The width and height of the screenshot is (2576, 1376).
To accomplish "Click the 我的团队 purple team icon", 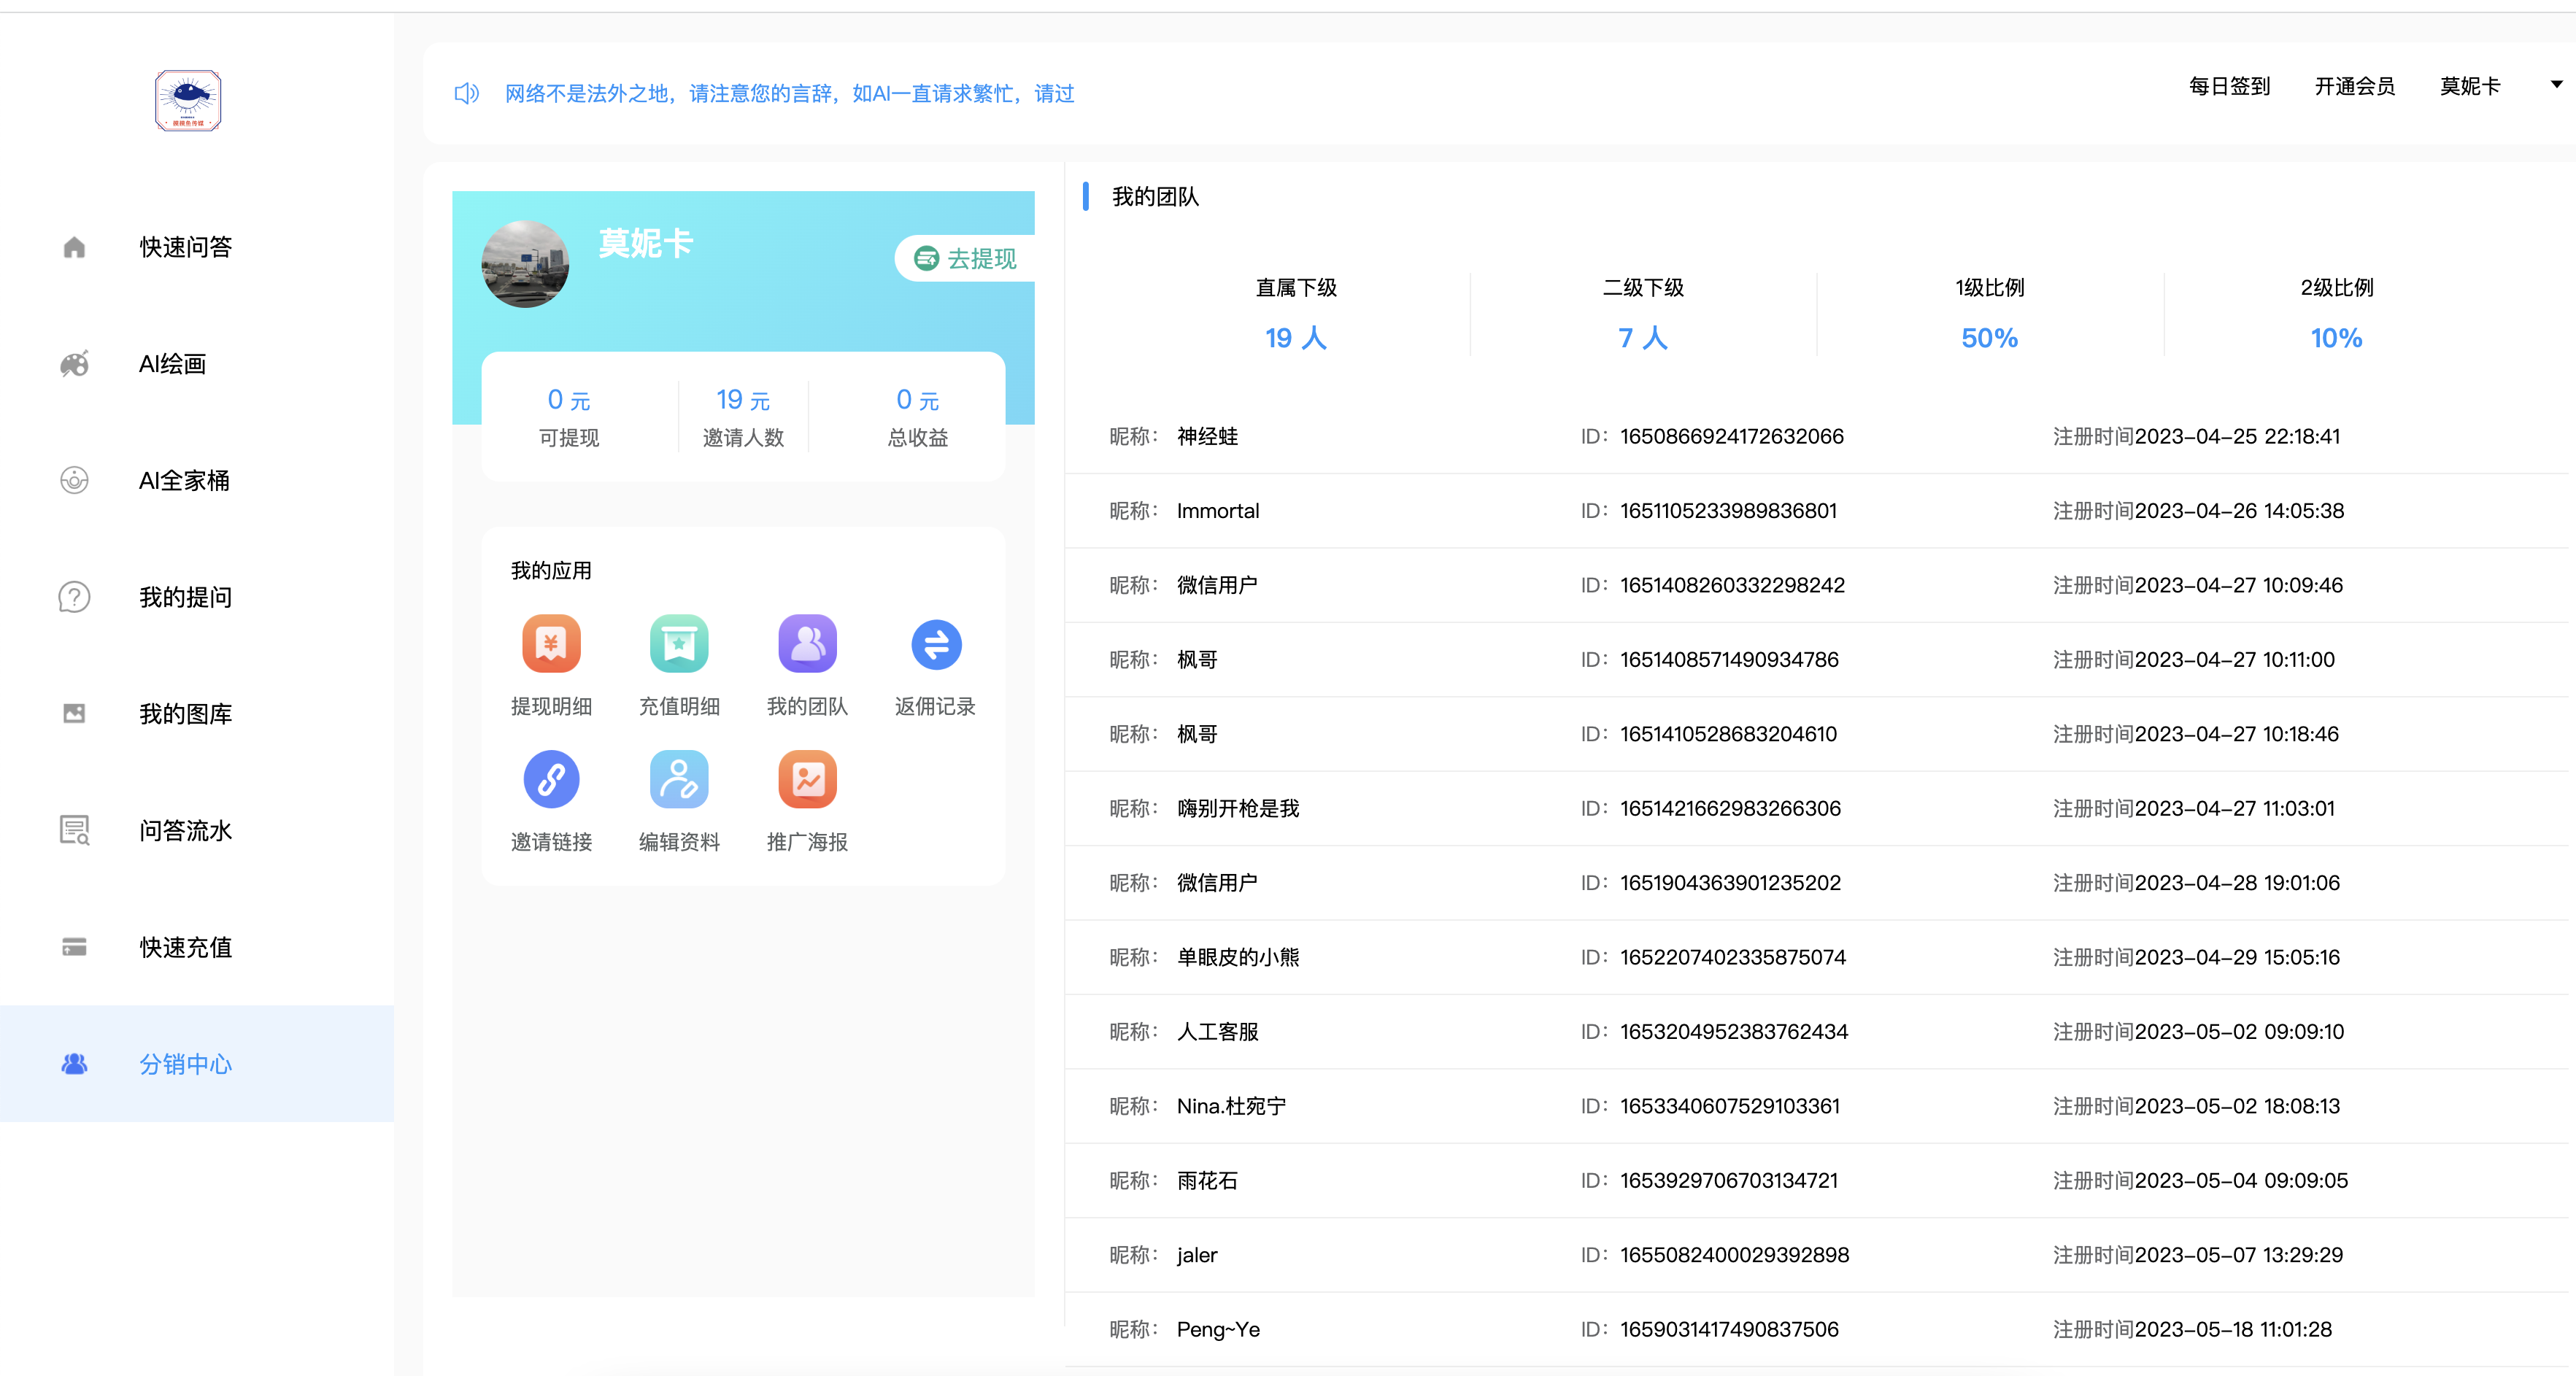I will coord(807,644).
